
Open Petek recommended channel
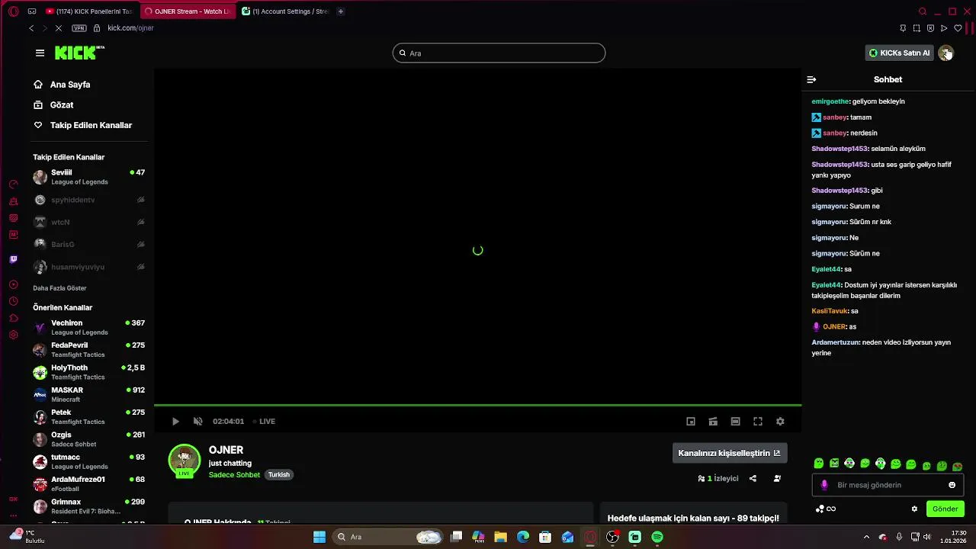(x=89, y=416)
